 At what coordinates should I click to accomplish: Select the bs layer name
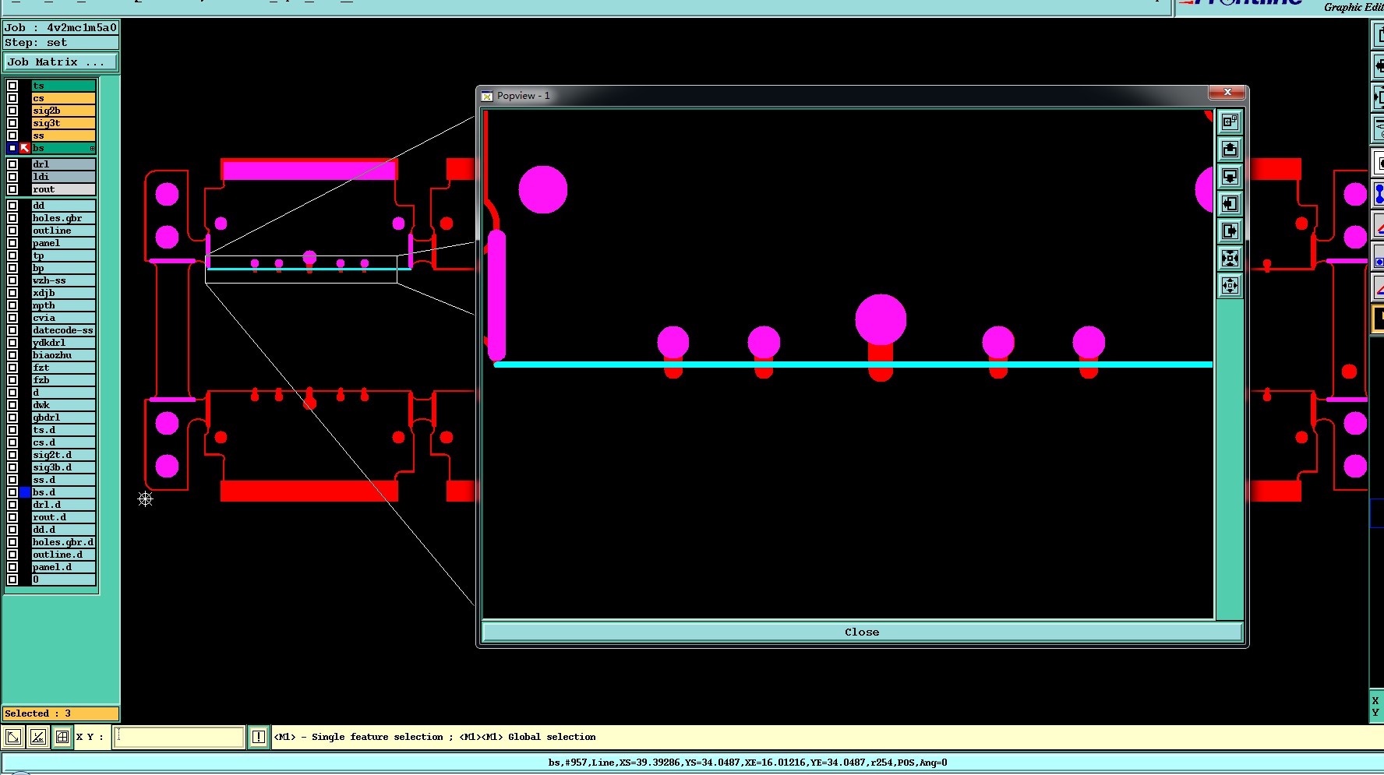[x=63, y=148]
